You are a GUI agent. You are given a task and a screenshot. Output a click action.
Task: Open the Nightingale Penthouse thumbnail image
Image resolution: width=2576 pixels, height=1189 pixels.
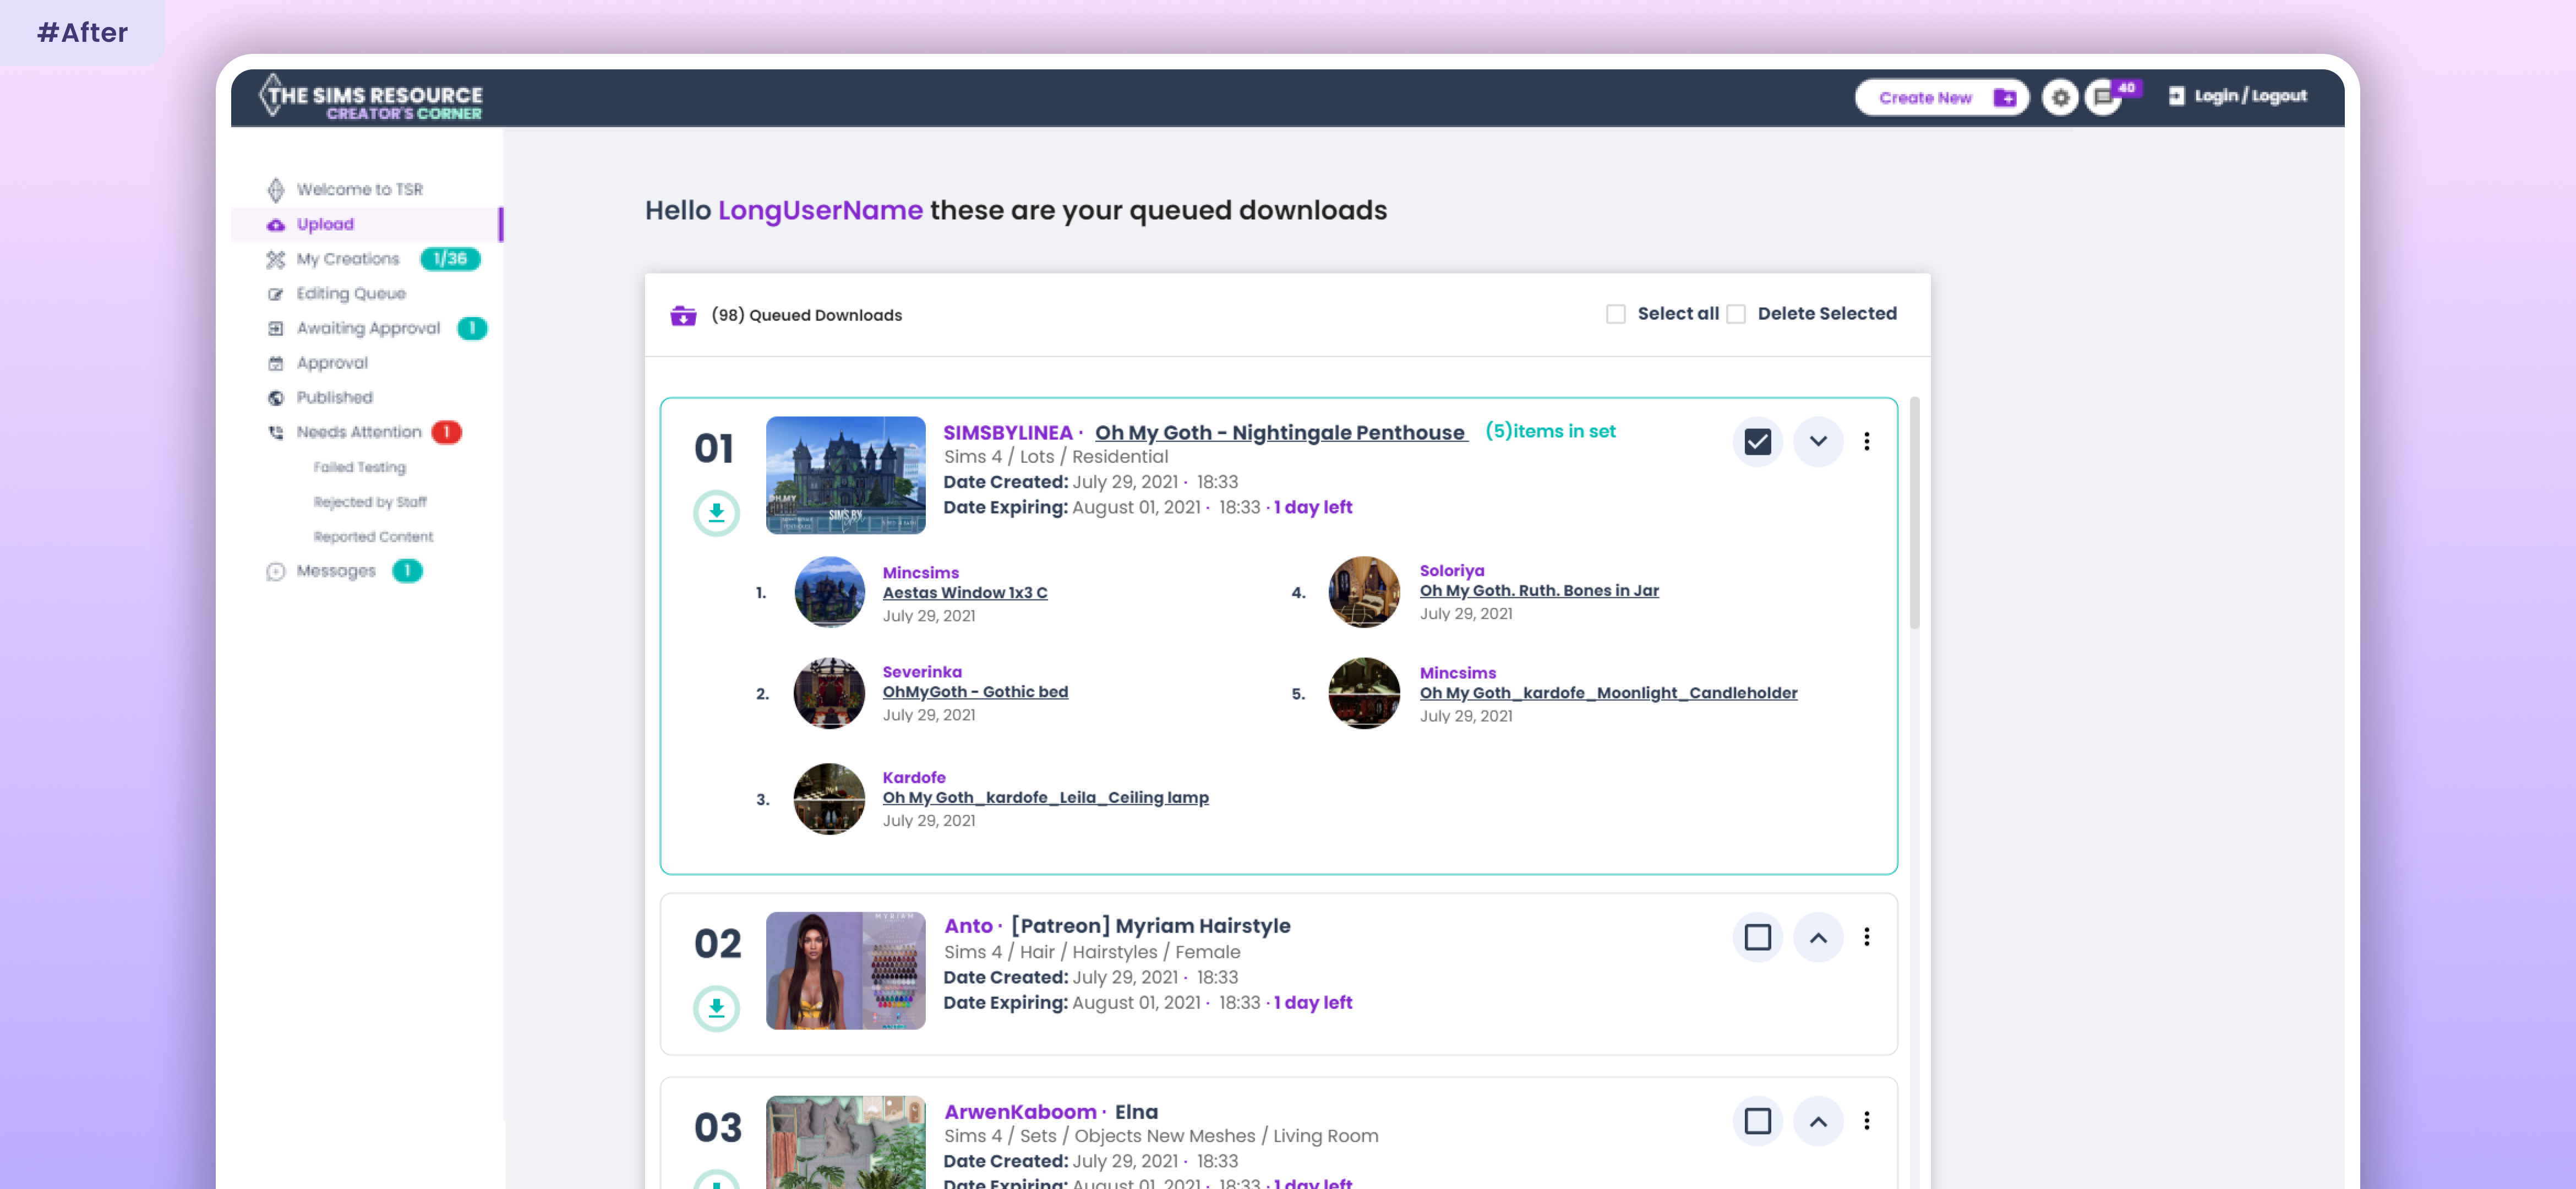(845, 475)
